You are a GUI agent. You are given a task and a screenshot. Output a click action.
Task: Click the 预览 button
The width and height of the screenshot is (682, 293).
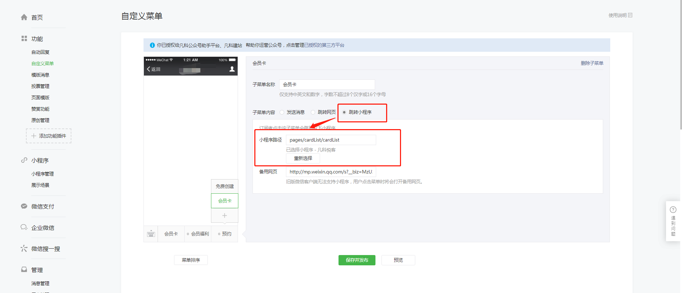pyautogui.click(x=398, y=260)
